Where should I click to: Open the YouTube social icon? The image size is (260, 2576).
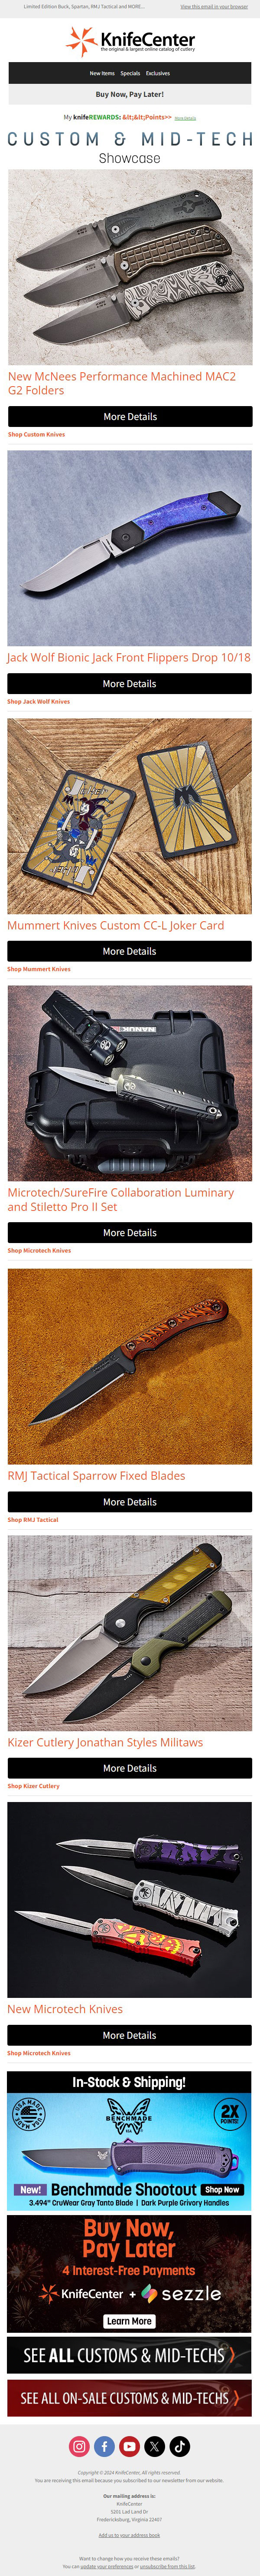click(x=130, y=2446)
